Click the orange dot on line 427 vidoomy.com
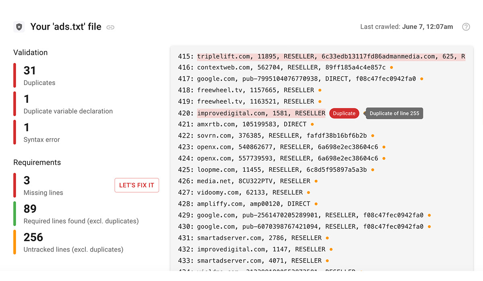The height and width of the screenshot is (281, 483). tap(309, 193)
